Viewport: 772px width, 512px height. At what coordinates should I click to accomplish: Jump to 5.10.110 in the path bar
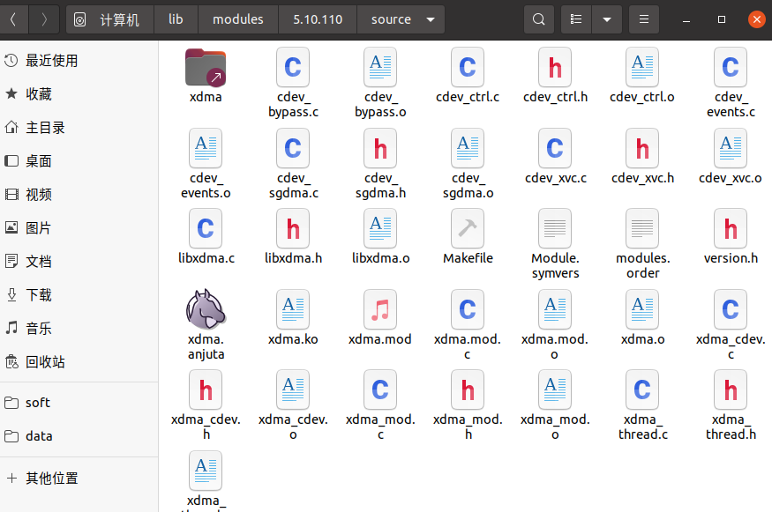pos(318,19)
